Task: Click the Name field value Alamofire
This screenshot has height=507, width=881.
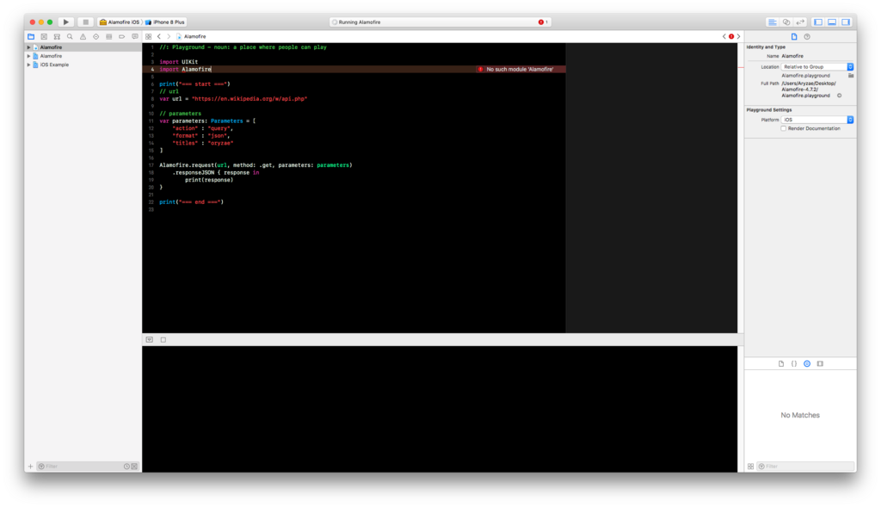Action: coord(792,56)
